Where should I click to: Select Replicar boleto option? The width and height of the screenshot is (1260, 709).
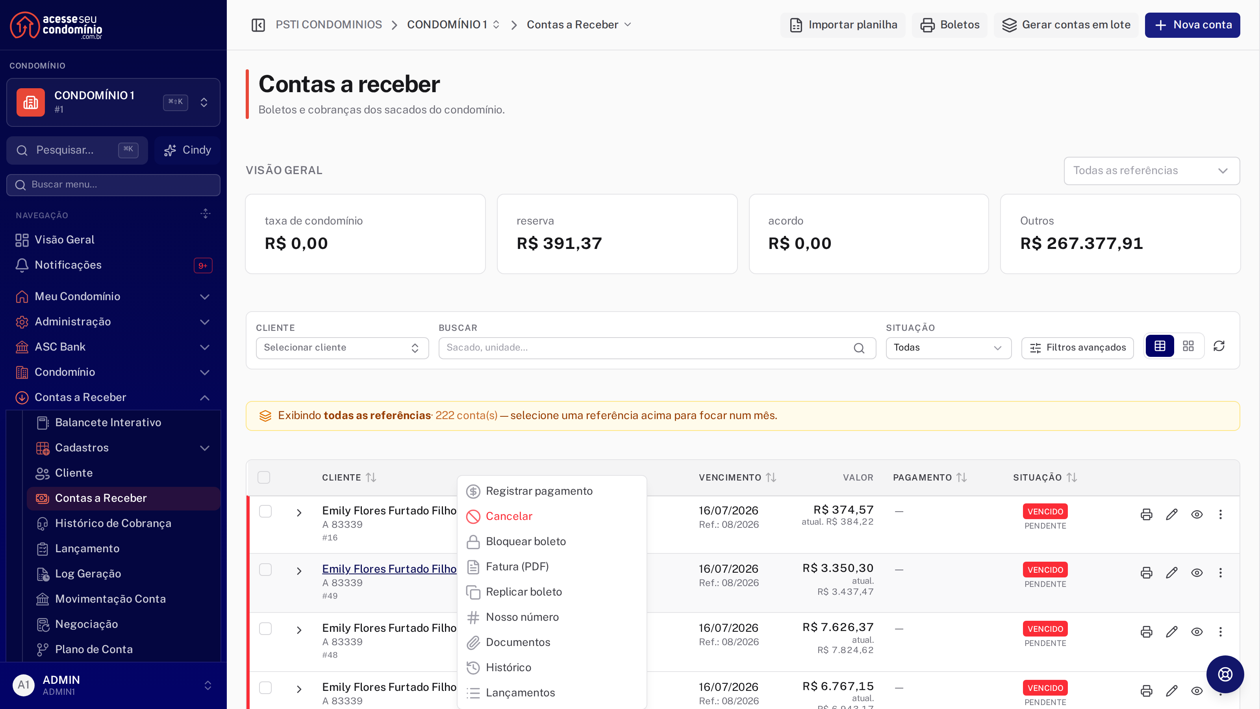pos(552,592)
